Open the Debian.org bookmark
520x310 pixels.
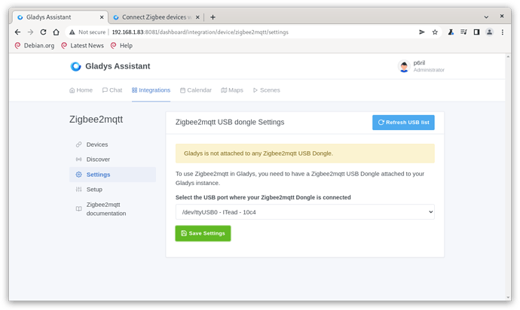tap(35, 45)
